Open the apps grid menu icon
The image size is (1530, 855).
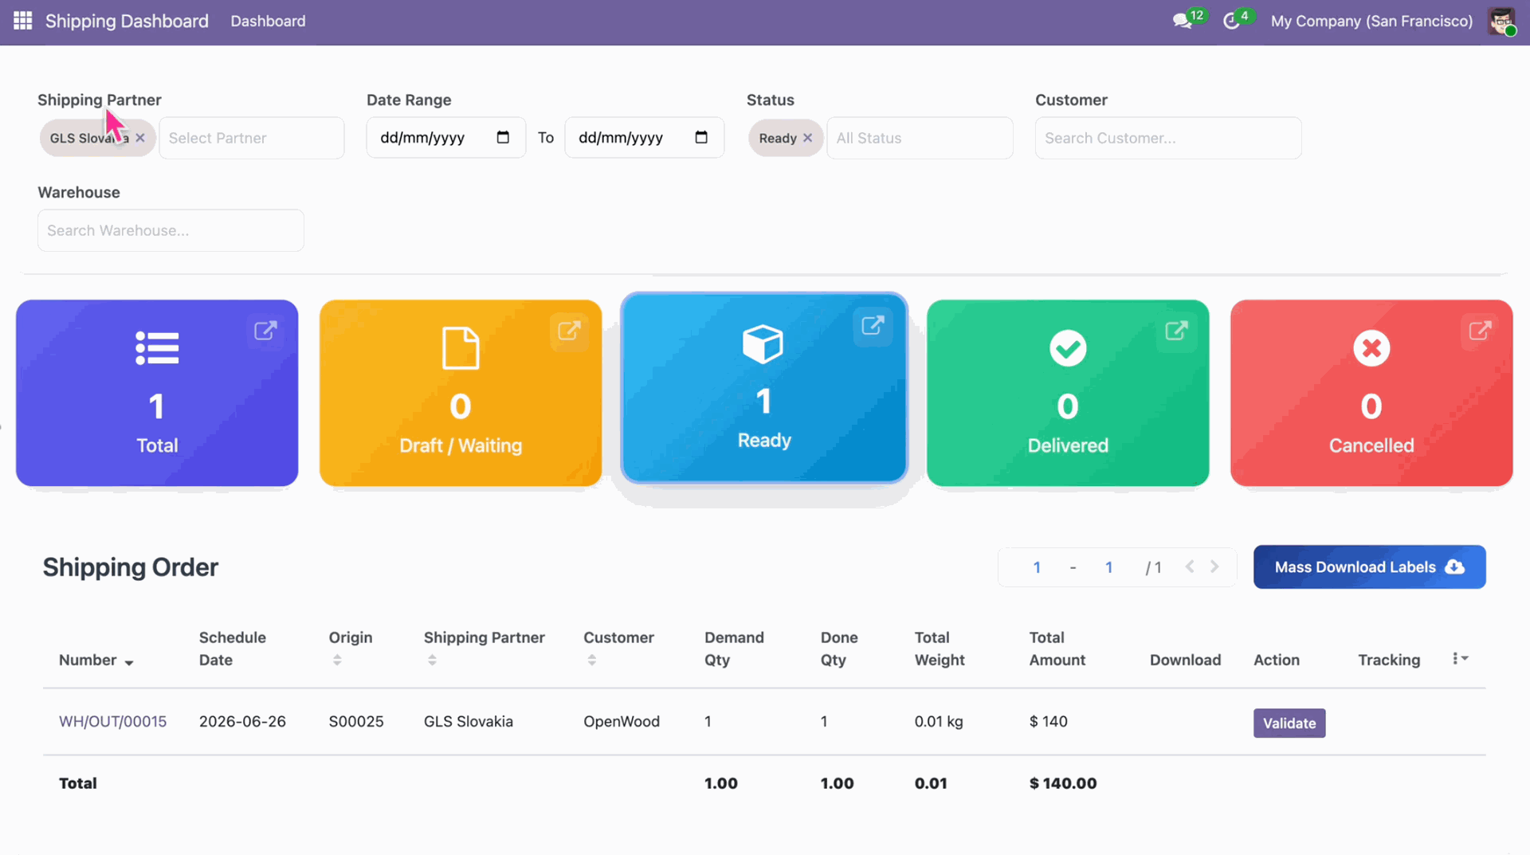[x=22, y=21]
